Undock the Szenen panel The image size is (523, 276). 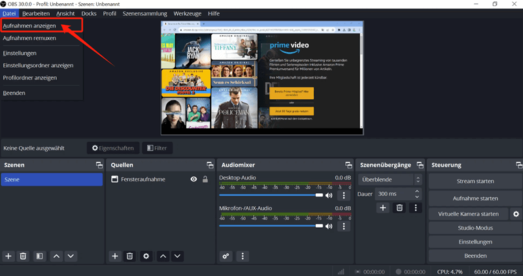click(99, 165)
